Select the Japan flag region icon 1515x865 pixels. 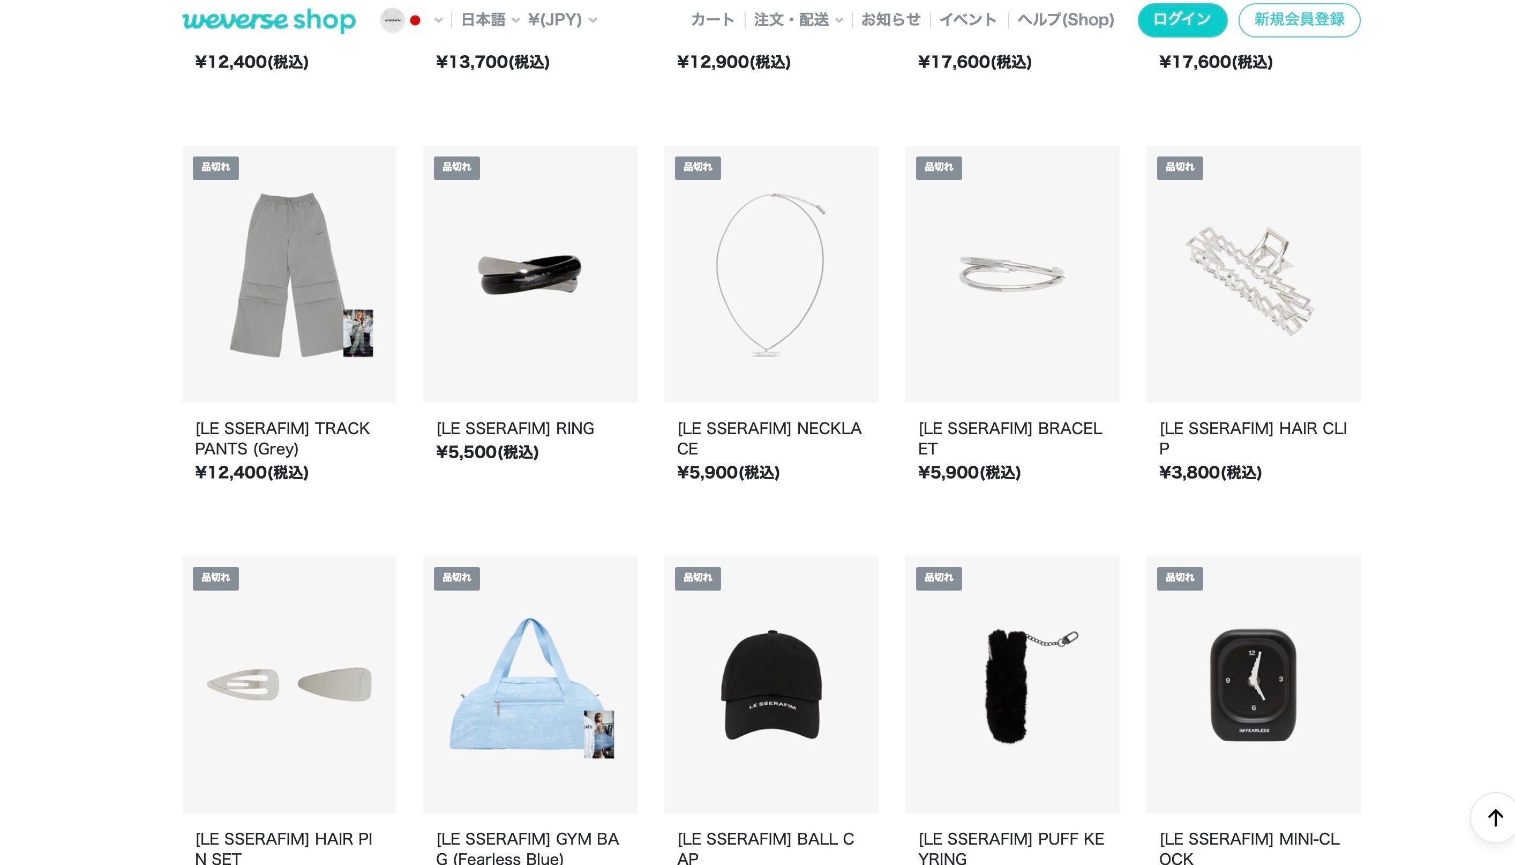pos(415,20)
